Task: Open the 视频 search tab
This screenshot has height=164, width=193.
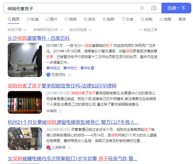Action: point(71,19)
